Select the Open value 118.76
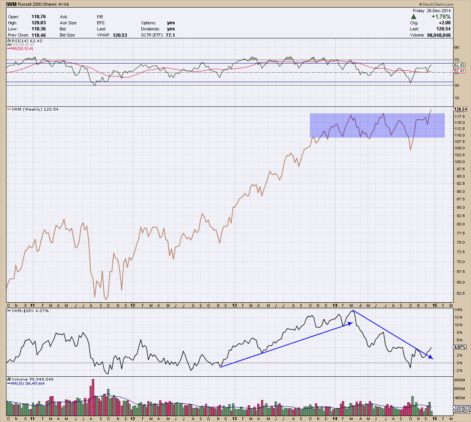 [x=39, y=17]
